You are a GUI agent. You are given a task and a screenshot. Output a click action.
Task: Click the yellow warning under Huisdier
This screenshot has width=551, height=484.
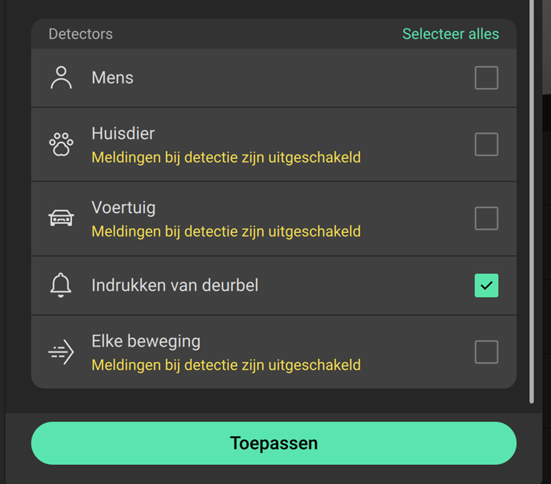pyautogui.click(x=226, y=157)
